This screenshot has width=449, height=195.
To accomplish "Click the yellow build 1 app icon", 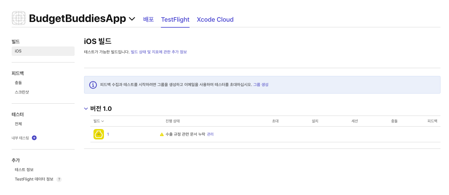I will pyautogui.click(x=99, y=134).
